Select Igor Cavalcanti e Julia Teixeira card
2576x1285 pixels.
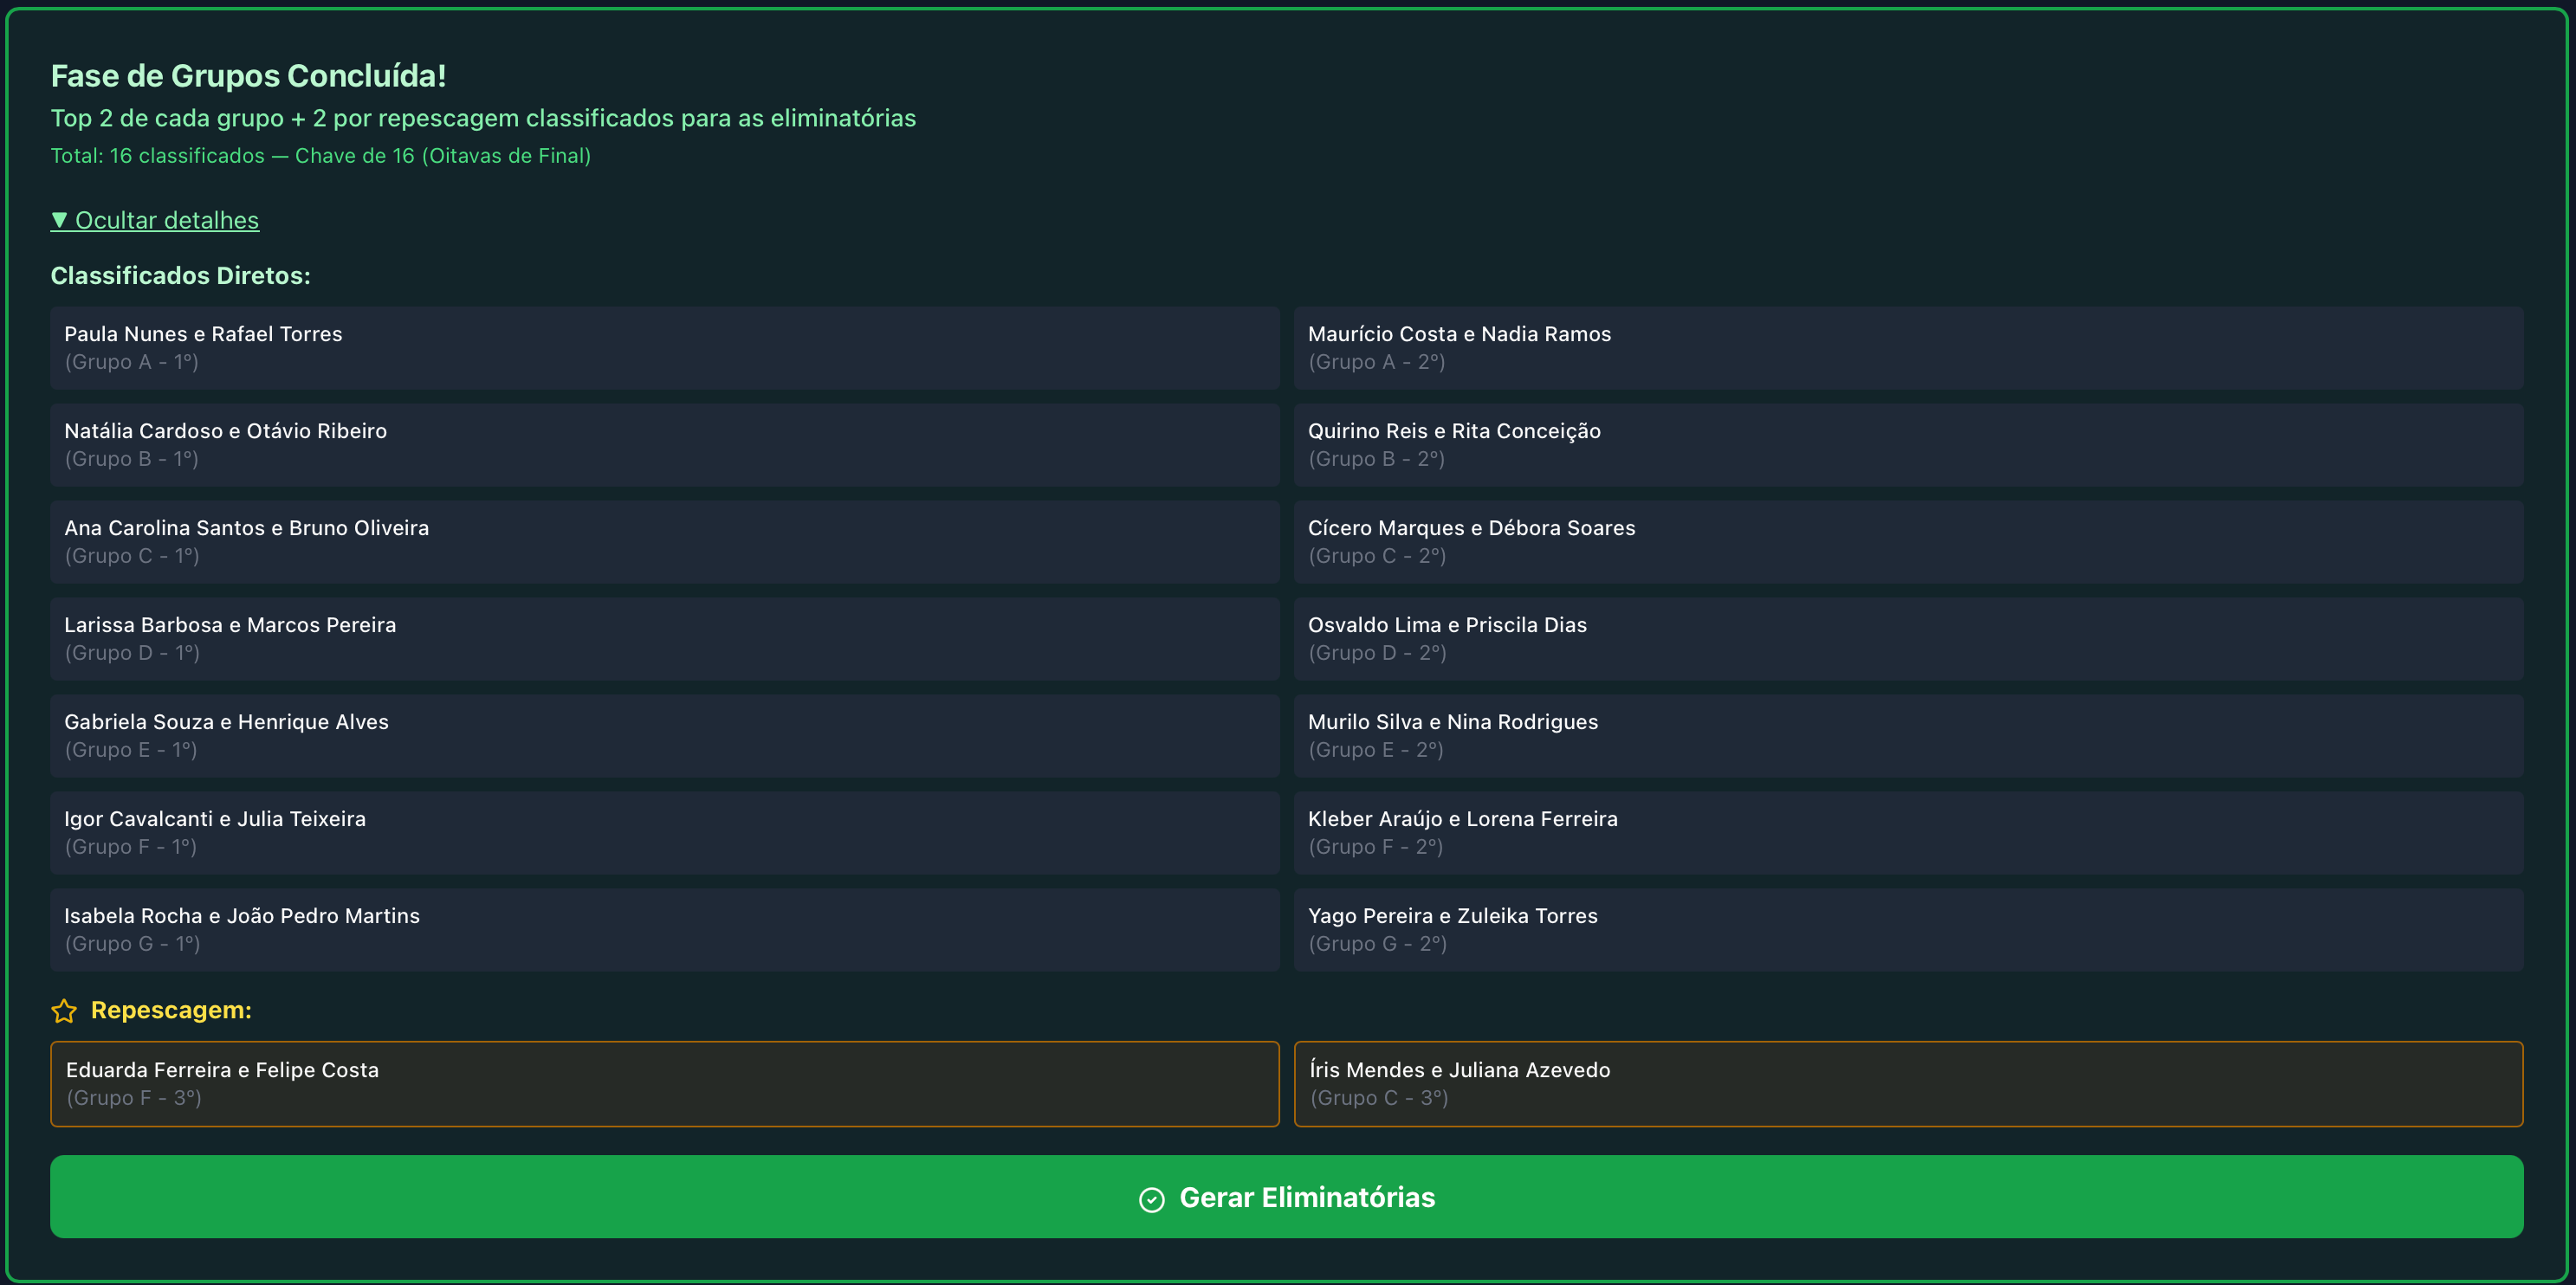pyautogui.click(x=664, y=833)
